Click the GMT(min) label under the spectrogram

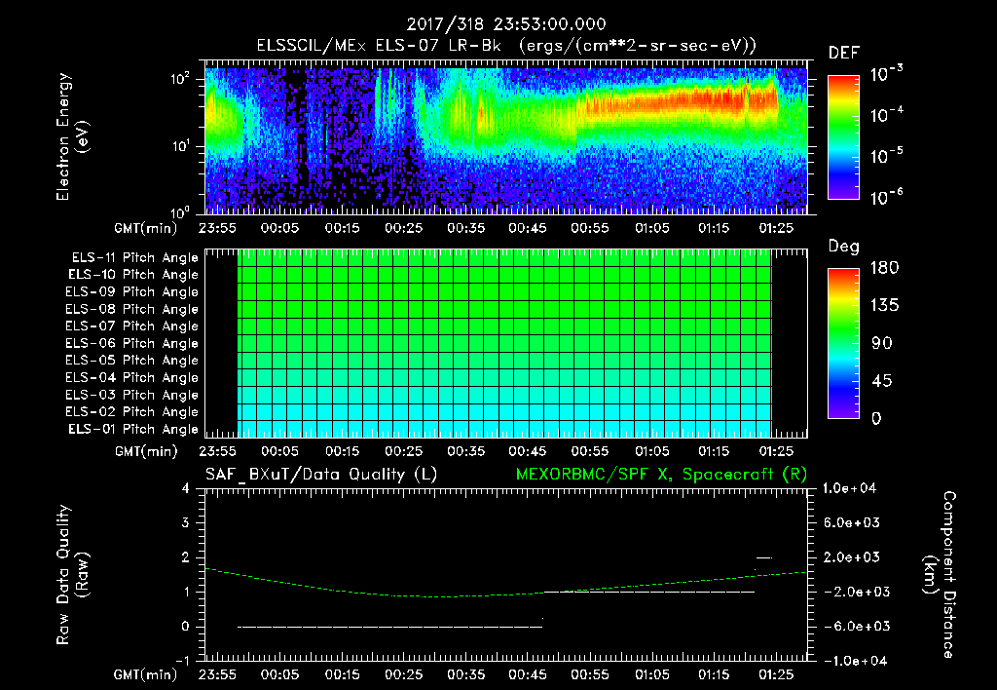tap(146, 228)
